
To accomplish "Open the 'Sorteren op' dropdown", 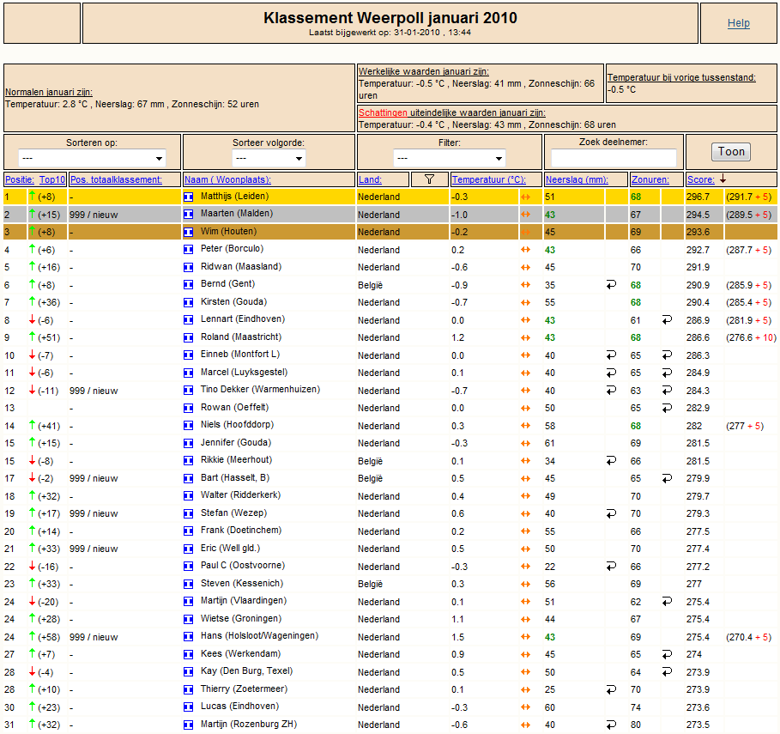I will point(92,158).
